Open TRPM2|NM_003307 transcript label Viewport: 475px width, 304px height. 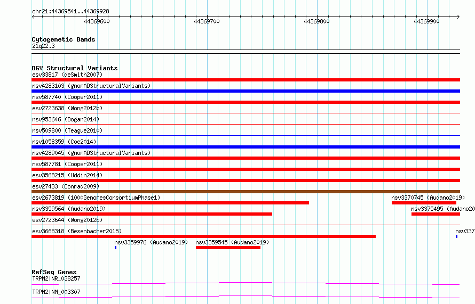coord(56,292)
